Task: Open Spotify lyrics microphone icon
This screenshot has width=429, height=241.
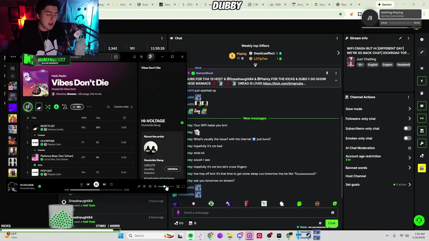Action: tap(139, 186)
